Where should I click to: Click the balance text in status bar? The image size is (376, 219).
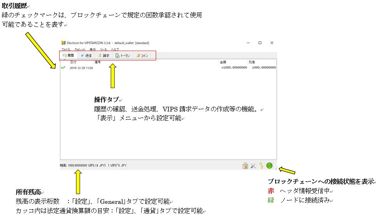click(x=93, y=165)
